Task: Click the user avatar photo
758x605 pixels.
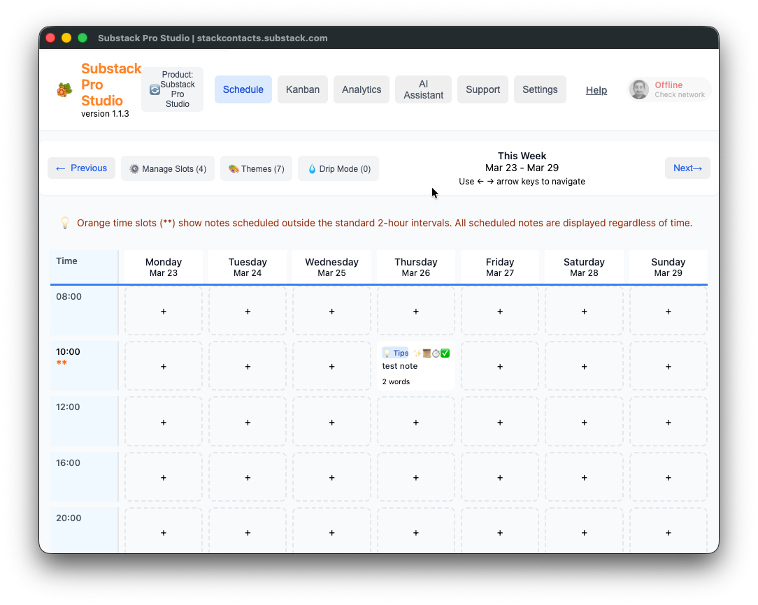Action: click(x=639, y=89)
